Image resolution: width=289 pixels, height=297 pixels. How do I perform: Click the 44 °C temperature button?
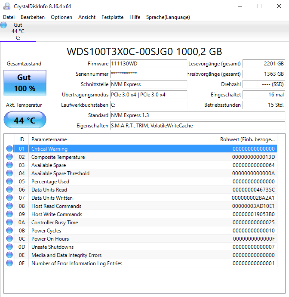[25, 120]
